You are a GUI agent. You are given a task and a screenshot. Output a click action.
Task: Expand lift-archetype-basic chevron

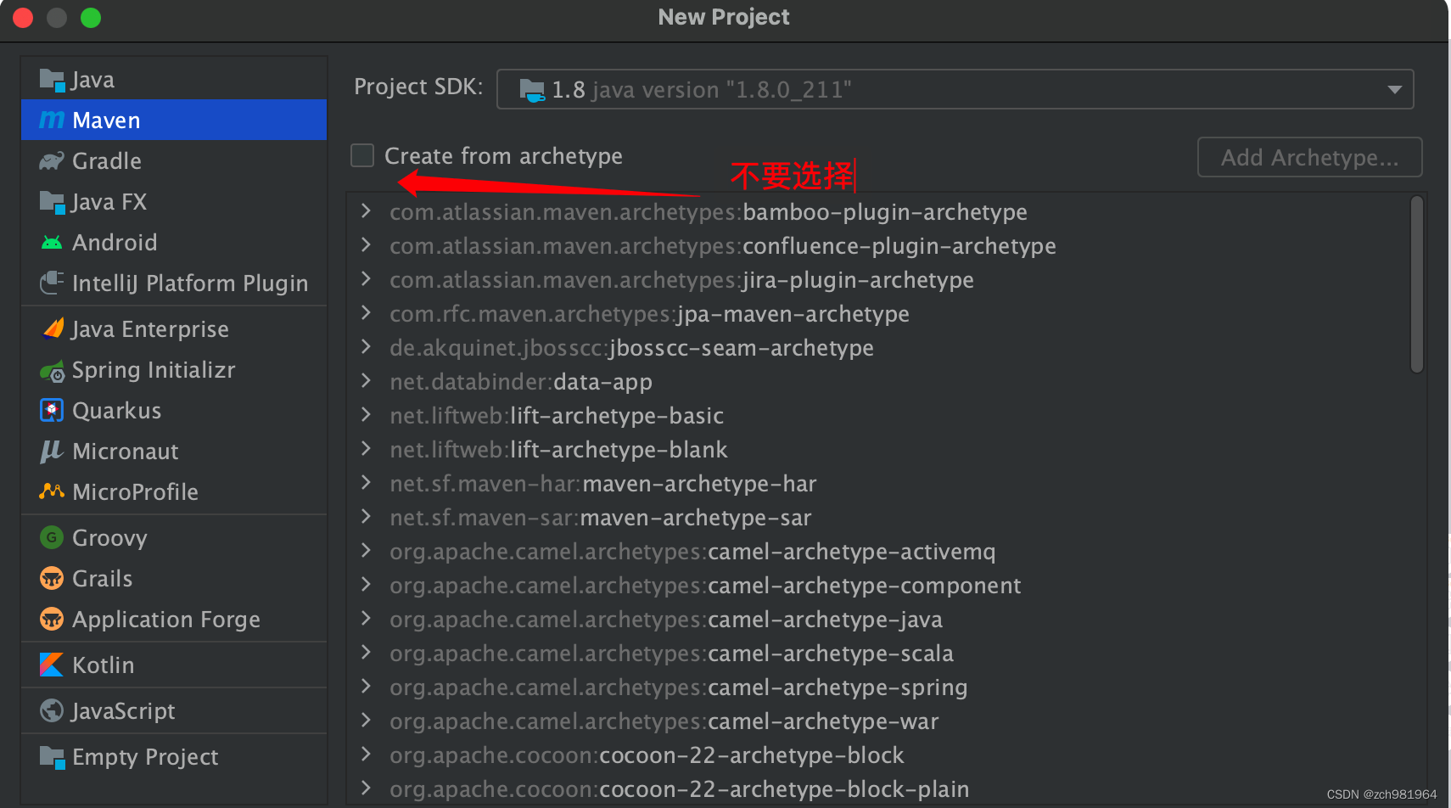click(366, 414)
